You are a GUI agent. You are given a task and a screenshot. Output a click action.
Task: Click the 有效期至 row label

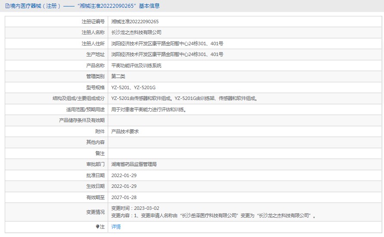[x=95, y=197]
